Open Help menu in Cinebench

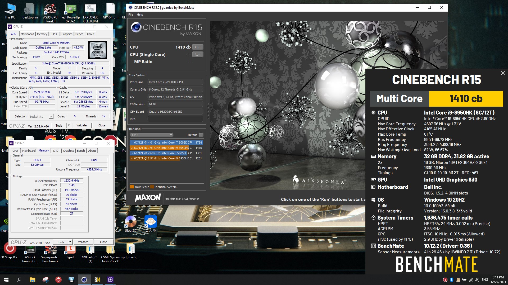[x=140, y=15]
